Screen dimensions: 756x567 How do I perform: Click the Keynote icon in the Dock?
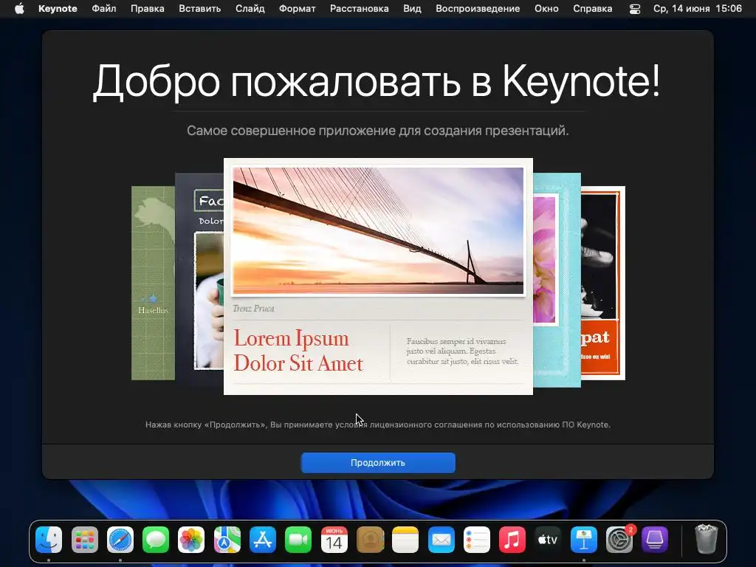click(584, 540)
